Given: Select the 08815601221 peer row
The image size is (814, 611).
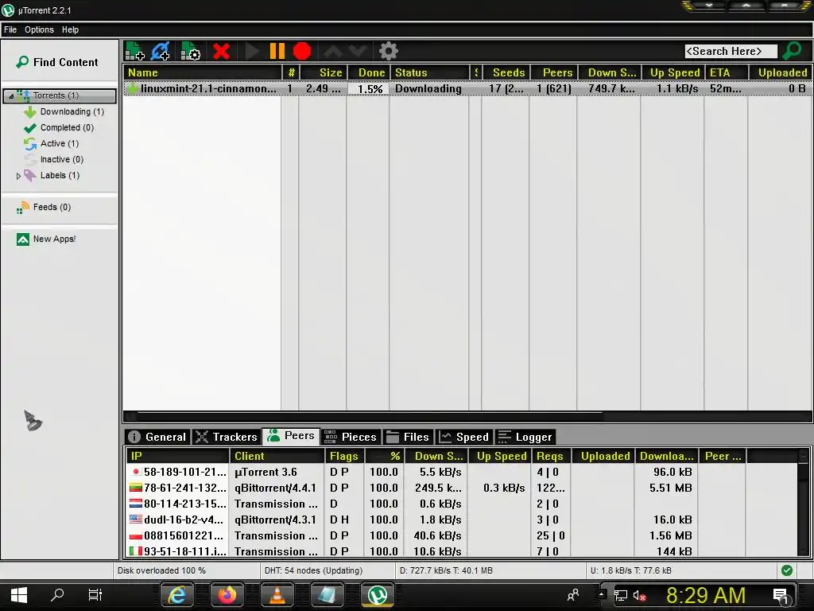Looking at the screenshot, I should click(462, 535).
